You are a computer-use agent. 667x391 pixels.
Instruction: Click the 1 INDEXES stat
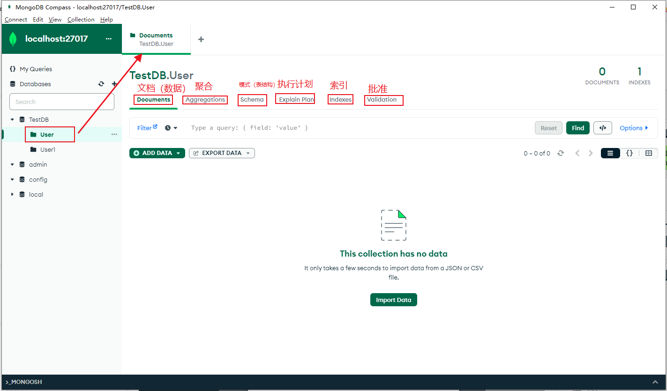point(639,76)
